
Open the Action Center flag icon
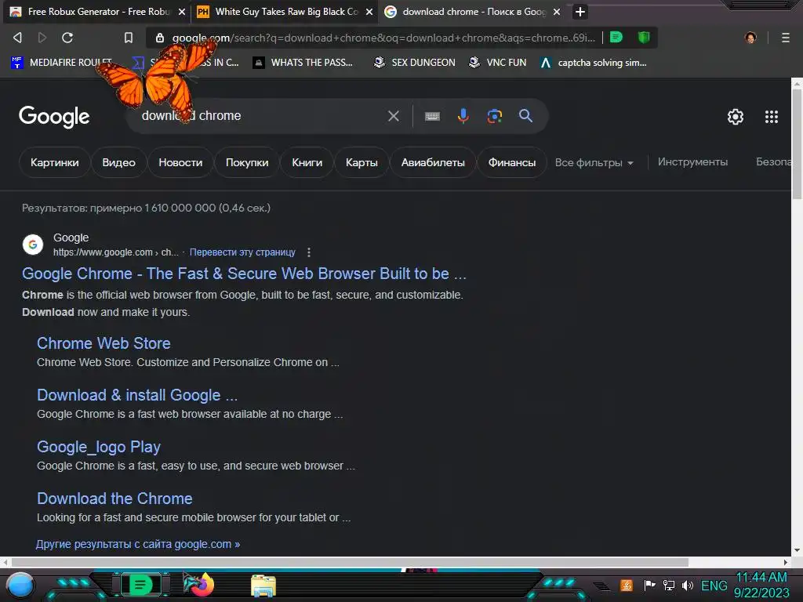649,585
